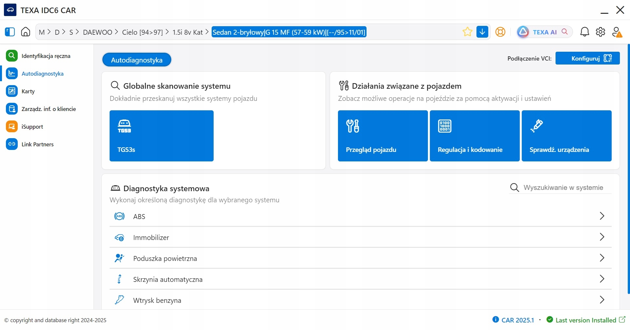Start TGS3s global system scan
The width and height of the screenshot is (630, 330).
click(161, 136)
